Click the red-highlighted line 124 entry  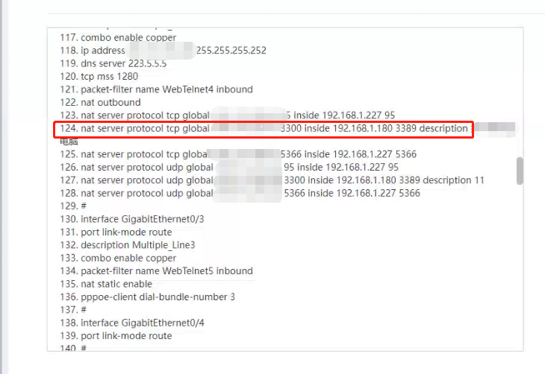(261, 129)
